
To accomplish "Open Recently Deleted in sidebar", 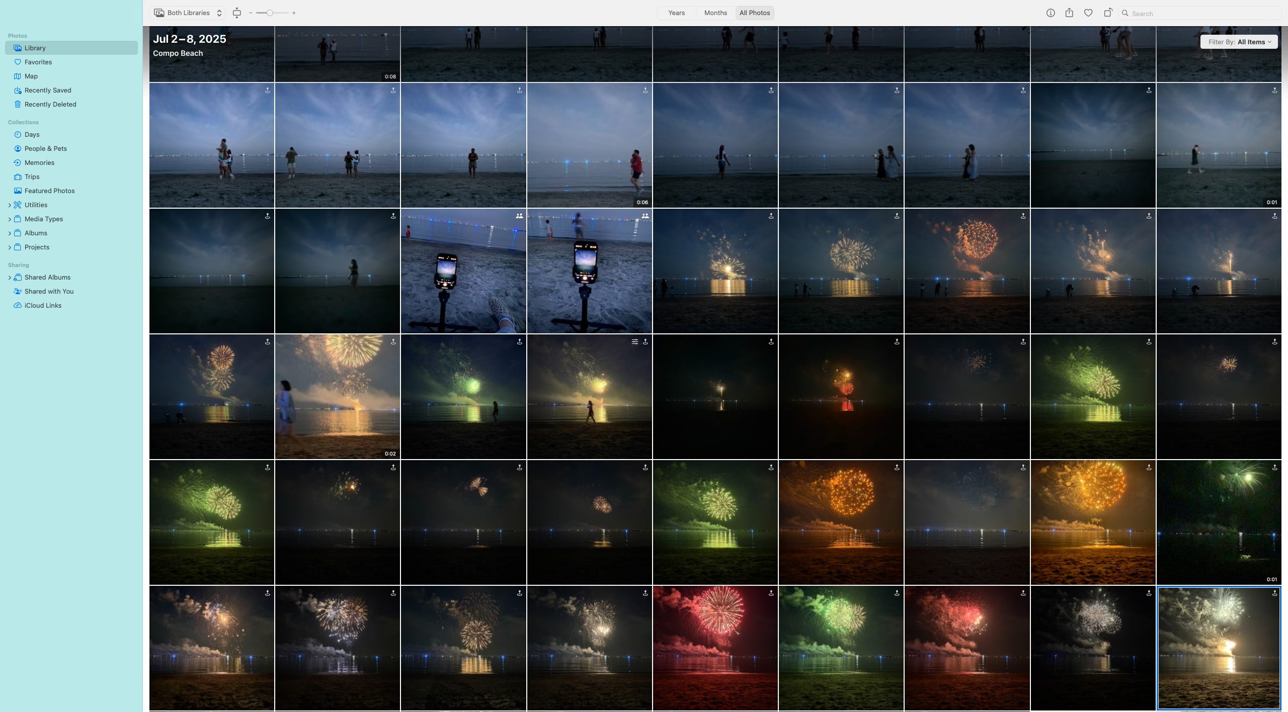I will 50,104.
